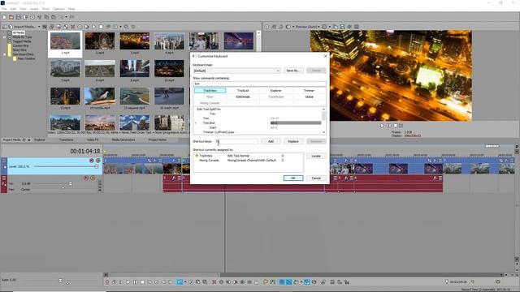Image resolution: width=520 pixels, height=292 pixels.
Task: Click Stop on timeline transport bar
Action: [x=142, y=282]
